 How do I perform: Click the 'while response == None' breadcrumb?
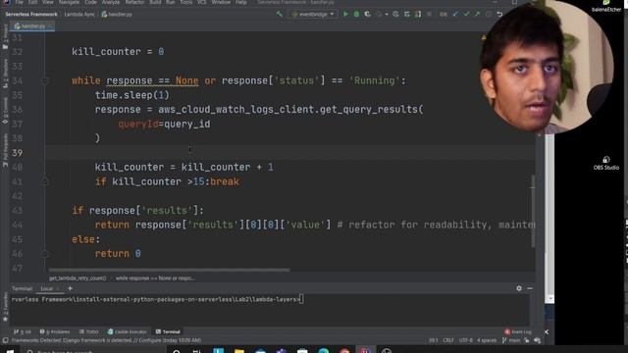155,278
